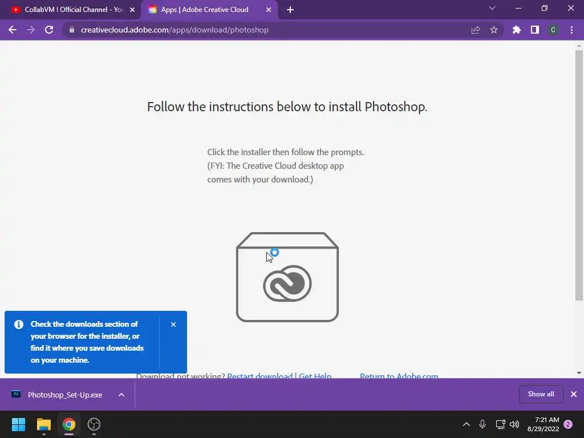
Task: Show hidden system tray icons
Action: click(467, 424)
